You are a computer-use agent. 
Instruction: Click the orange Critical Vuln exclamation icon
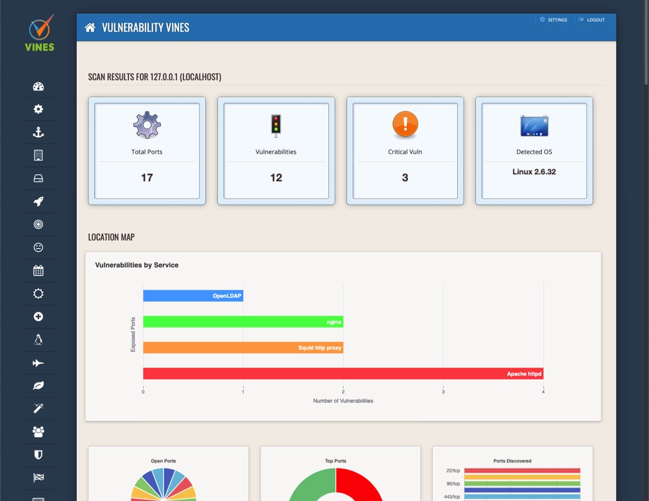point(405,124)
